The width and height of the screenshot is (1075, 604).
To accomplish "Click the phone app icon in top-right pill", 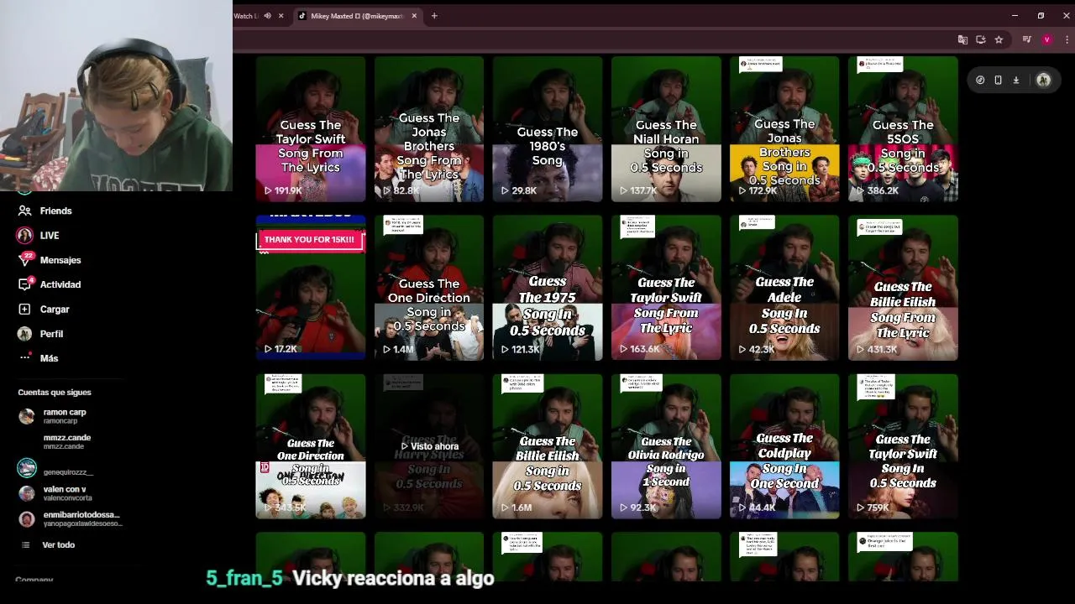I will [x=998, y=81].
